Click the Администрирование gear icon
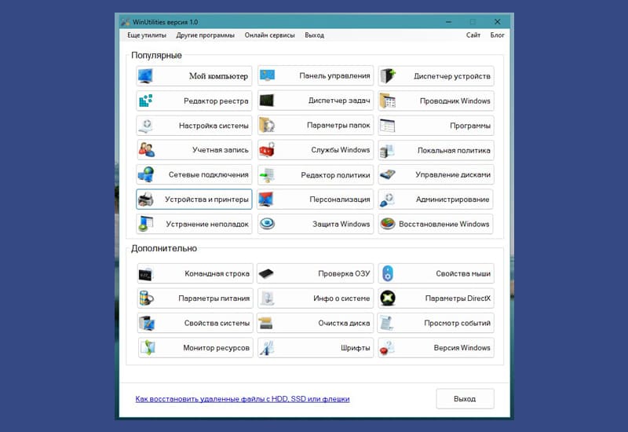This screenshot has width=628, height=432. [387, 200]
